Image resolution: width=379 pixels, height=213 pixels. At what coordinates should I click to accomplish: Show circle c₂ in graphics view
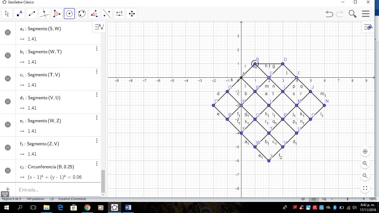click(7, 171)
